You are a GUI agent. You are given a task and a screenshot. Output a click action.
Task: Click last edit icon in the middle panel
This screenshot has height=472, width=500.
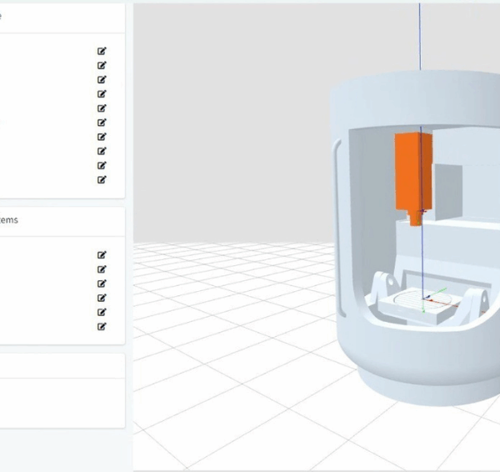click(102, 326)
